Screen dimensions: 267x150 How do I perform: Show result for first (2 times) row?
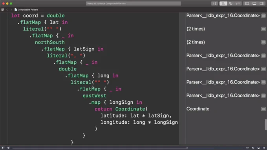point(263,29)
